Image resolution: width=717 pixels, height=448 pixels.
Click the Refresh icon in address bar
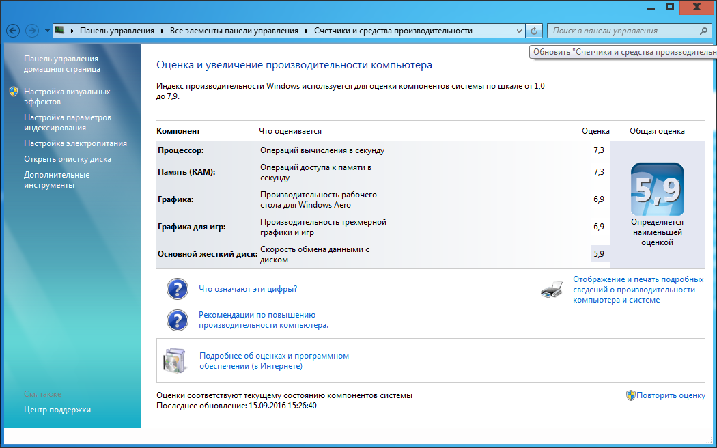click(x=535, y=31)
